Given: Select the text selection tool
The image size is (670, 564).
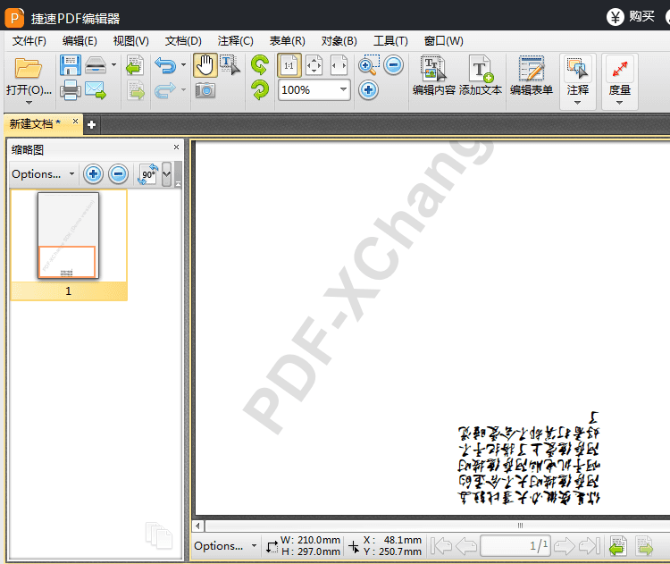Looking at the screenshot, I should point(230,65).
